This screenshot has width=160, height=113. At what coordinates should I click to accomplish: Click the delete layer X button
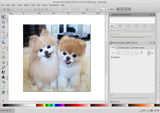(153, 26)
